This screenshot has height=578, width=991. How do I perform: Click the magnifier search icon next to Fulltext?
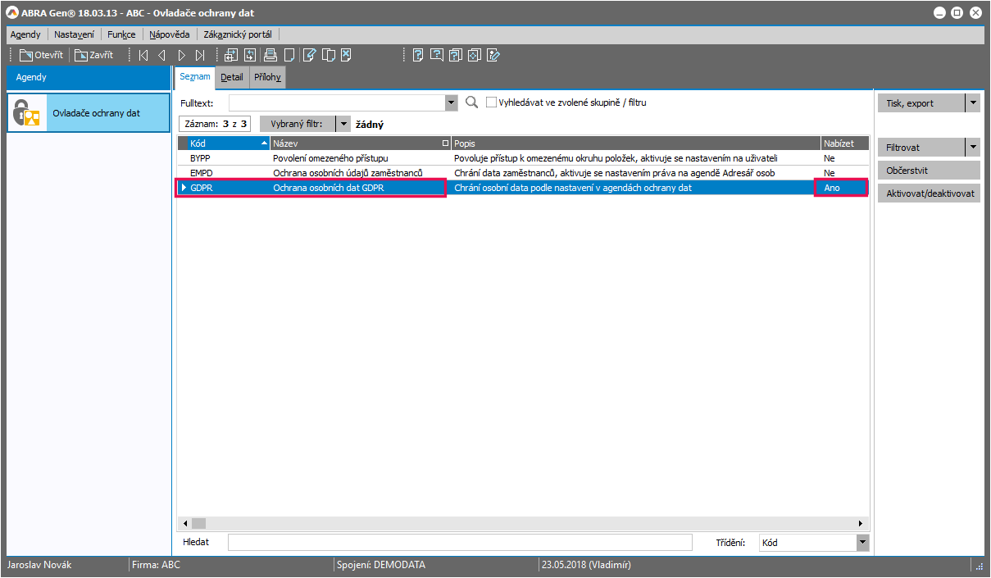[471, 102]
